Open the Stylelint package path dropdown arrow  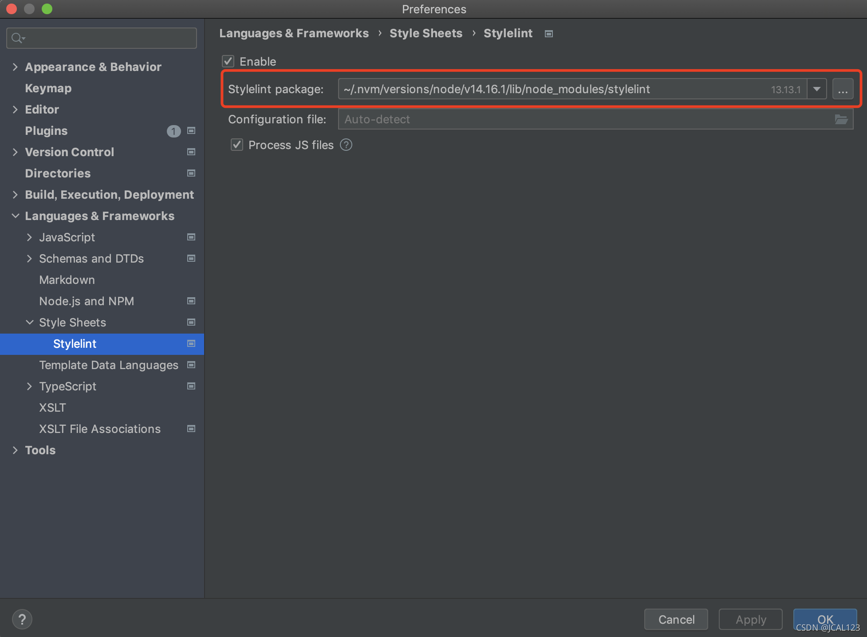tap(816, 89)
